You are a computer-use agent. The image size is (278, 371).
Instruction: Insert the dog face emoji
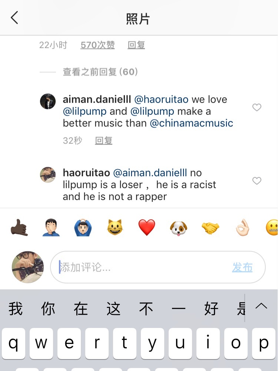[179, 228]
